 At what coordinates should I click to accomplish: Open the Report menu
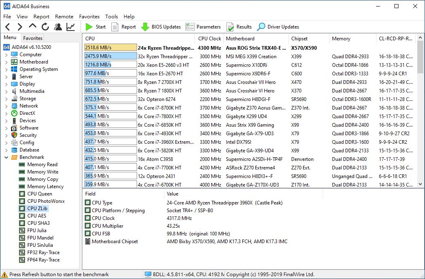(41, 17)
